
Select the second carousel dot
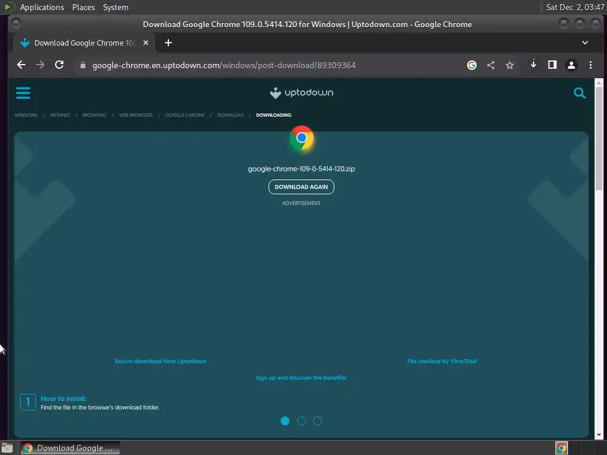(x=301, y=421)
